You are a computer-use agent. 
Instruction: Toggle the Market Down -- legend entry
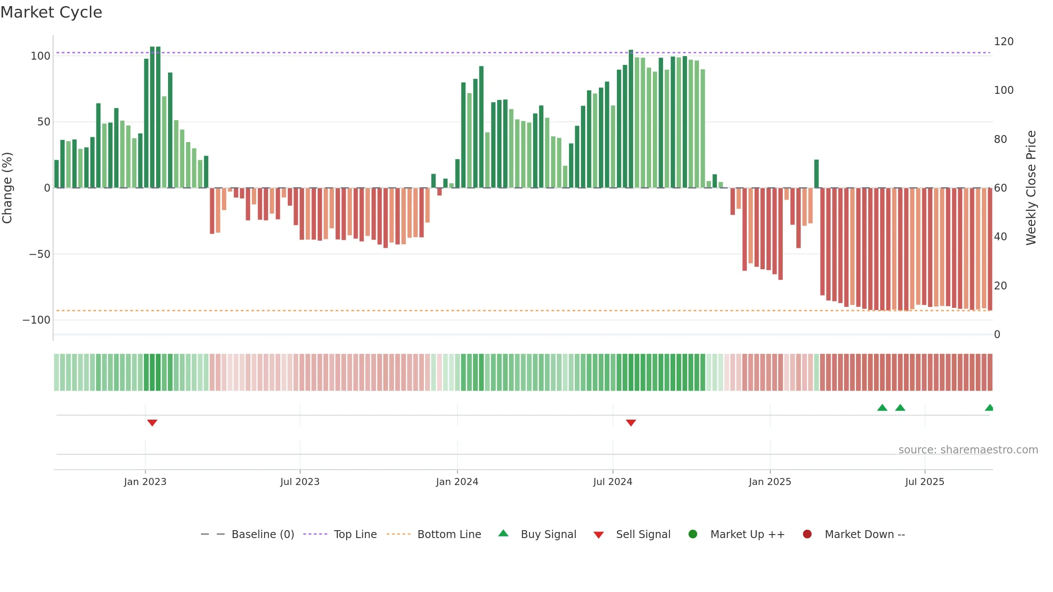[854, 534]
